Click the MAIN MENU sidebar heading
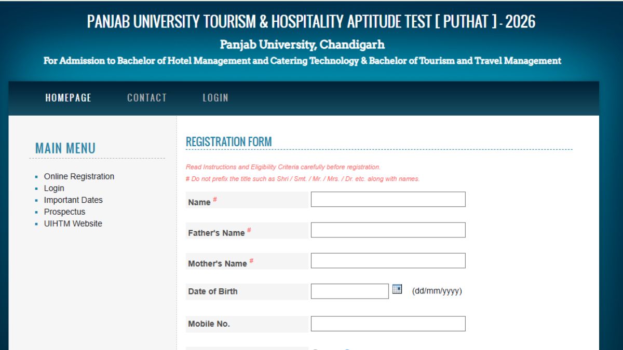Image resolution: width=623 pixels, height=350 pixels. pyautogui.click(x=65, y=148)
